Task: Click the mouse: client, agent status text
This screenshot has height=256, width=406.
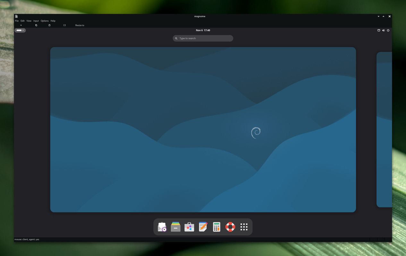Action: click(x=27, y=239)
